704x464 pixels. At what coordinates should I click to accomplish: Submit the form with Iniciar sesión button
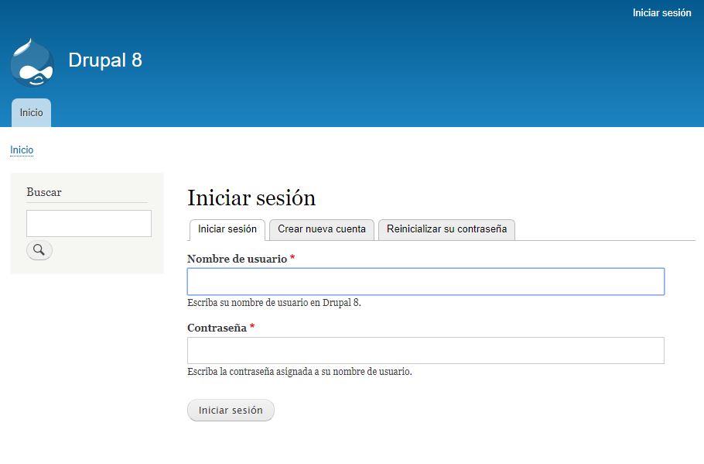pyautogui.click(x=231, y=410)
